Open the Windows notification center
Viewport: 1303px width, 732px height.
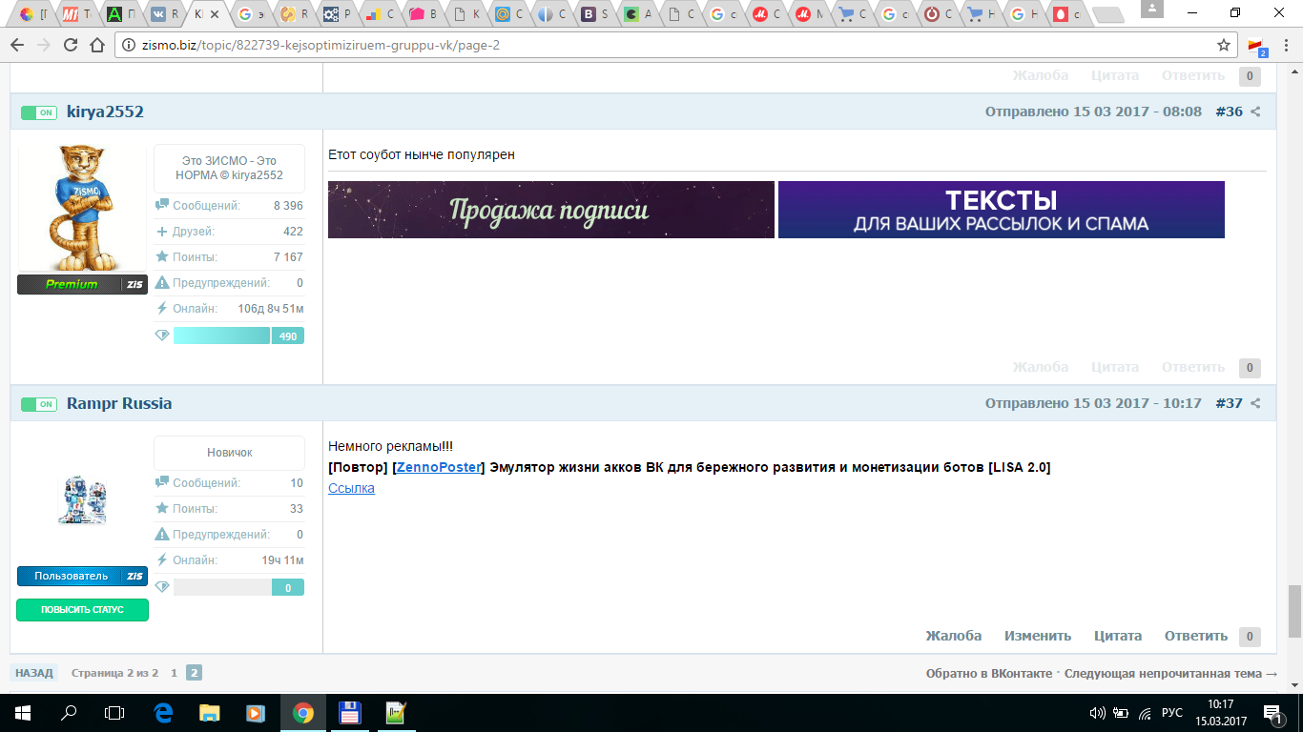click(1272, 712)
